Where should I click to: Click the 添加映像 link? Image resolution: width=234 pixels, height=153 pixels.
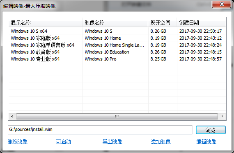click(161, 142)
